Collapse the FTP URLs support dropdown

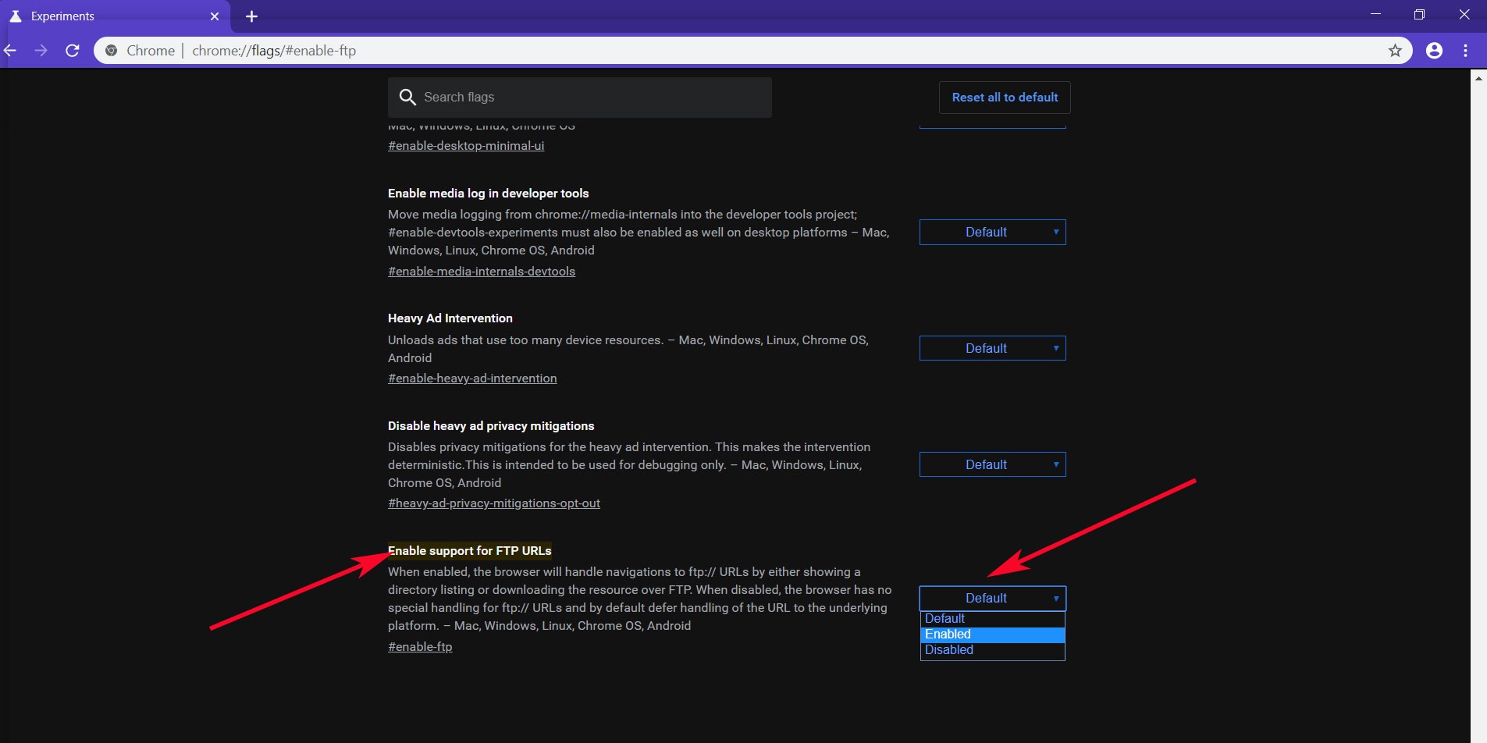pyautogui.click(x=992, y=598)
